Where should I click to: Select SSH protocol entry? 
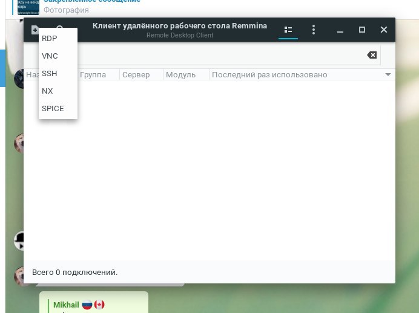58,74
